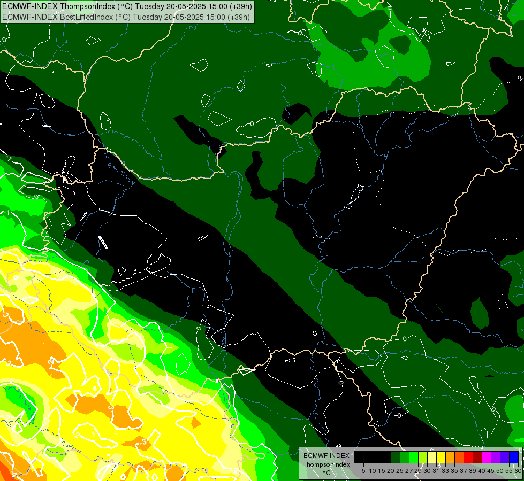Click the ECMWF-INDEX BestLiftedIndex title line

pos(126,17)
